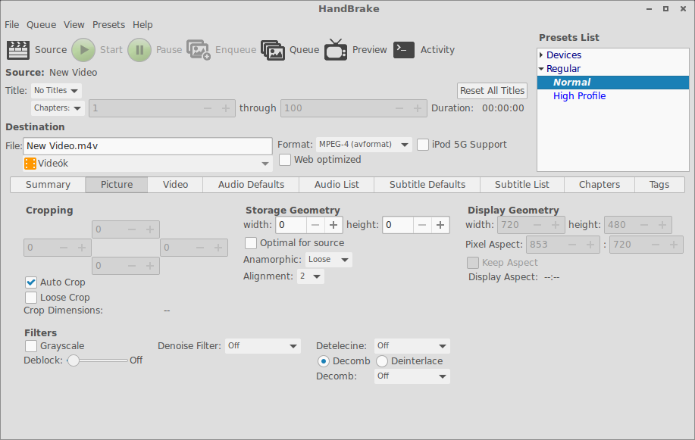This screenshot has width=695, height=440.
Task: Increase Storage Geometry width with plus
Action: pyautogui.click(x=333, y=225)
